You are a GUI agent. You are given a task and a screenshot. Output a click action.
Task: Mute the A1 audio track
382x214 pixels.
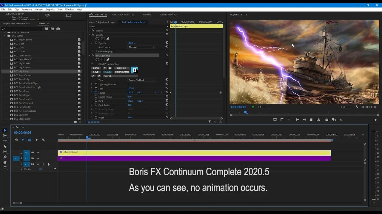pos(38,164)
